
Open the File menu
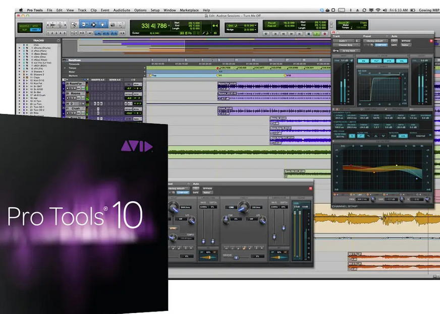pyautogui.click(x=49, y=10)
